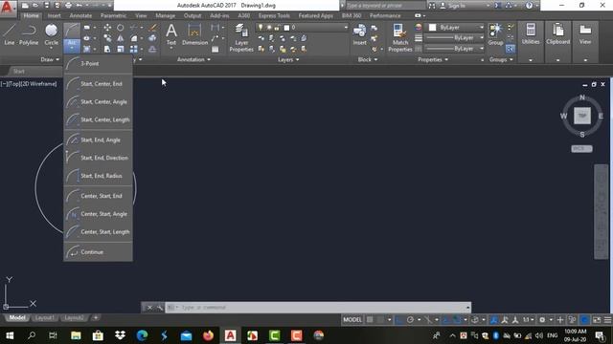
Task: Click the keyword search box
Action: pos(385,6)
